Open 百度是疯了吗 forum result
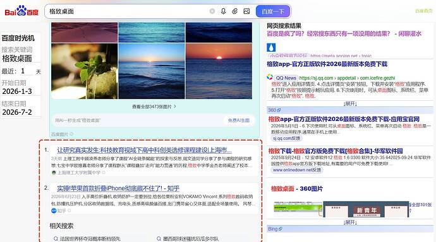This screenshot has width=436, height=242. 344,34
